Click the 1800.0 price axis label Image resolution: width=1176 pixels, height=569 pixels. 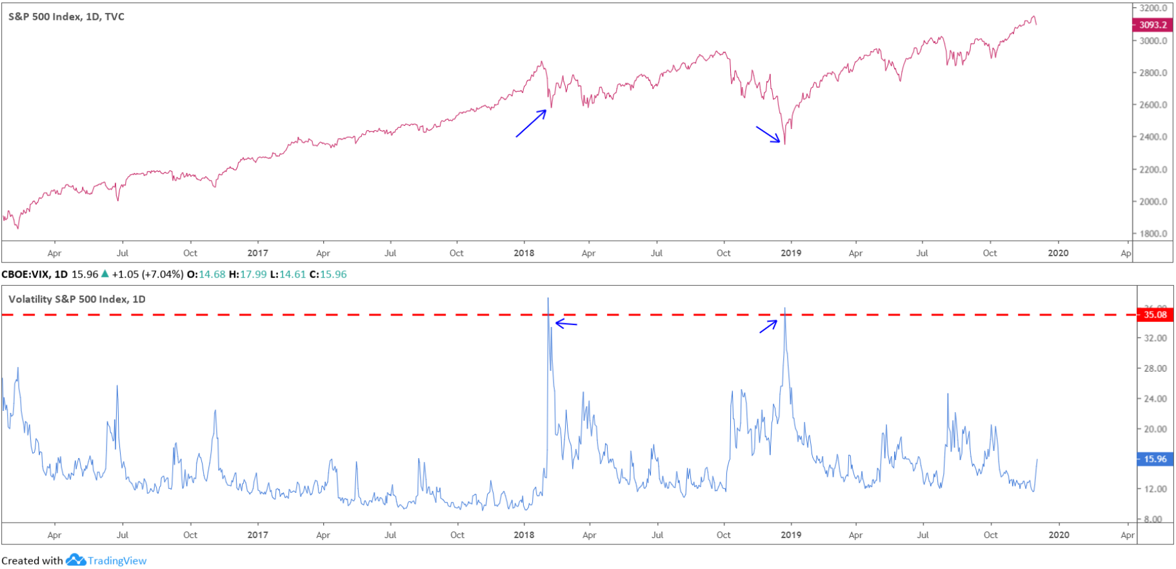(x=1153, y=234)
